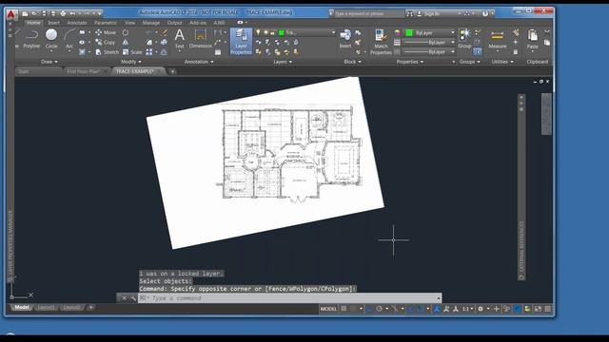Screen dimensions: 609x342
Task: Expand the Layers panel dropdown
Action: (283, 62)
